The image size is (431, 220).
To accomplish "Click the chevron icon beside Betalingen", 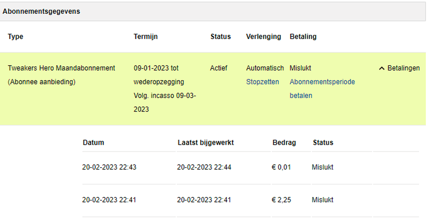I will pos(381,68).
